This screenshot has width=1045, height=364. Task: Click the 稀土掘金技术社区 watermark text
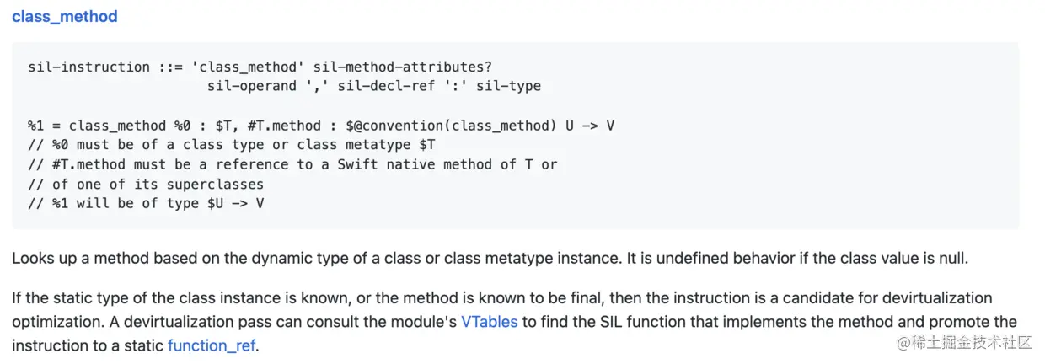pos(973,342)
